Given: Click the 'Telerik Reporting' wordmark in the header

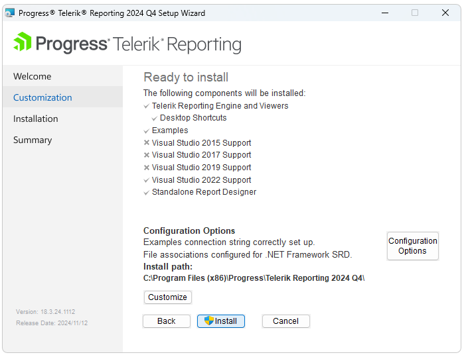Looking at the screenshot, I should 177,44.
